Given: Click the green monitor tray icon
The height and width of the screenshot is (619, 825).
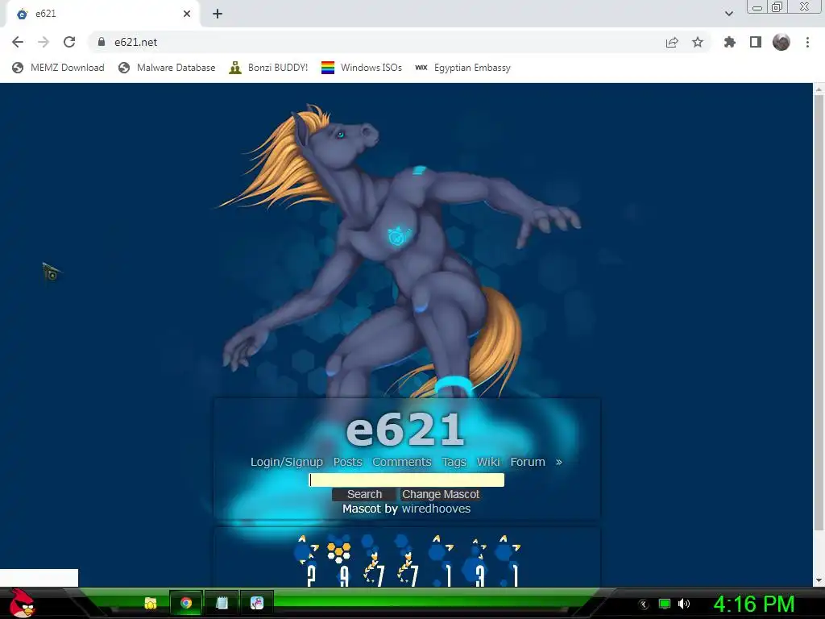Looking at the screenshot, I should 665,604.
